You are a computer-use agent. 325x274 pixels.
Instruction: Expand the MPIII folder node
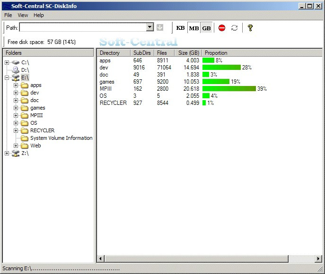coord(16,115)
